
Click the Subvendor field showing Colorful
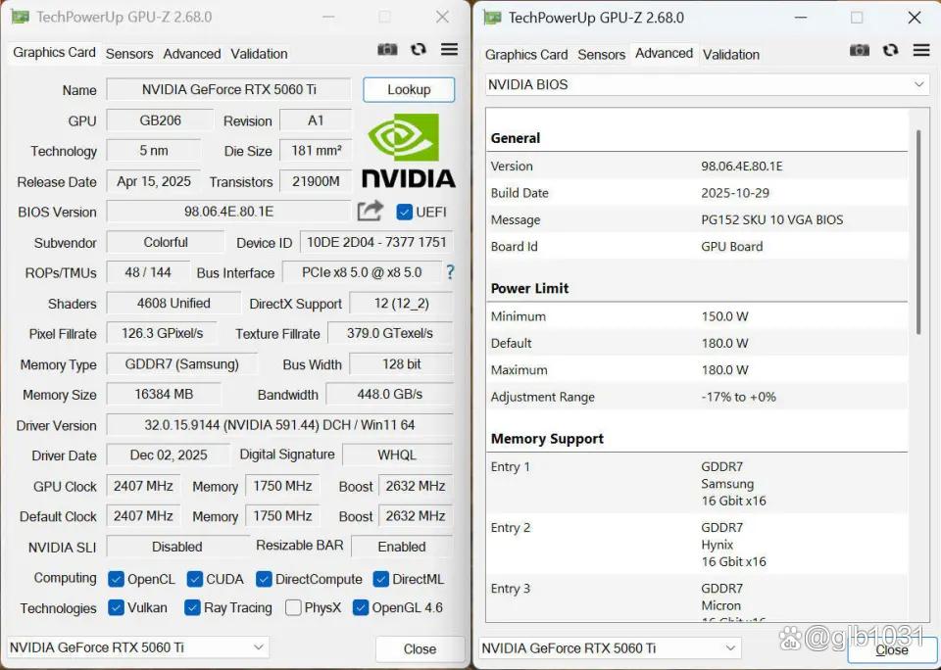165,242
